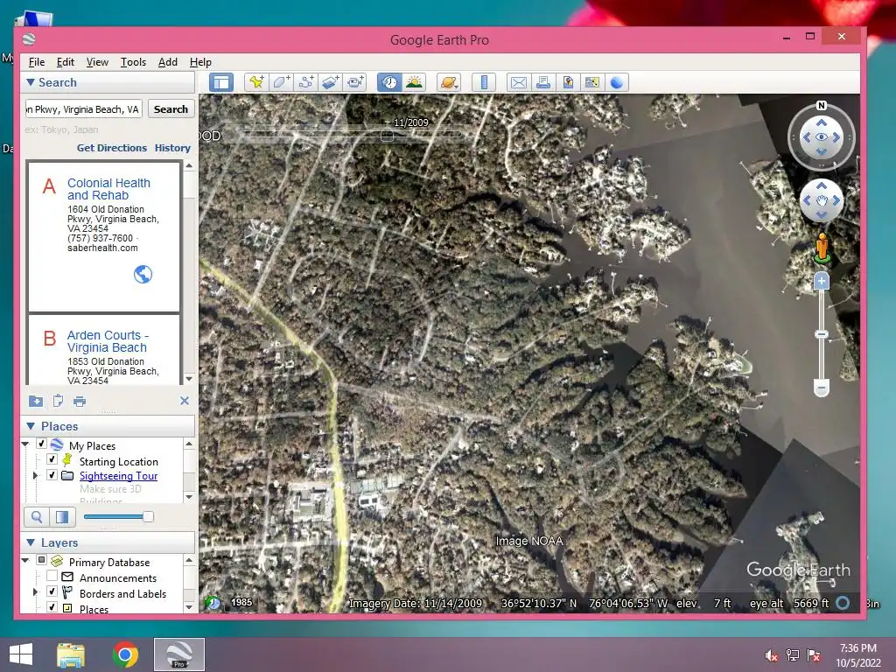Screen dimensions: 896x672
Task: Zoom in with the plus button
Action: (x=821, y=281)
